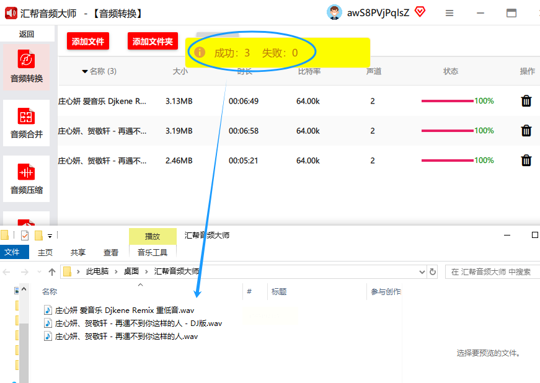The image size is (540, 383).
Task: Select the 00:06:49 duration cell
Action: pos(244,101)
